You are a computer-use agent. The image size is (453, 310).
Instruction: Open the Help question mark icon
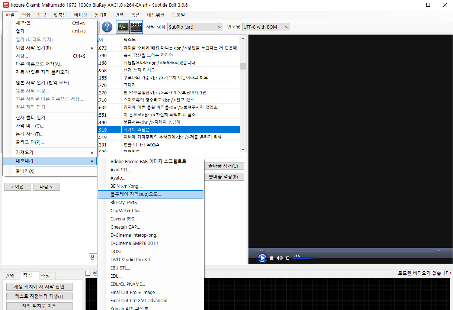[x=107, y=27]
